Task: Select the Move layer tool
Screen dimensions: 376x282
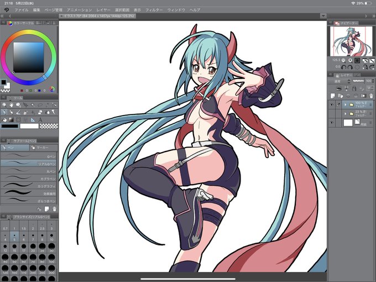Action: point(25,105)
